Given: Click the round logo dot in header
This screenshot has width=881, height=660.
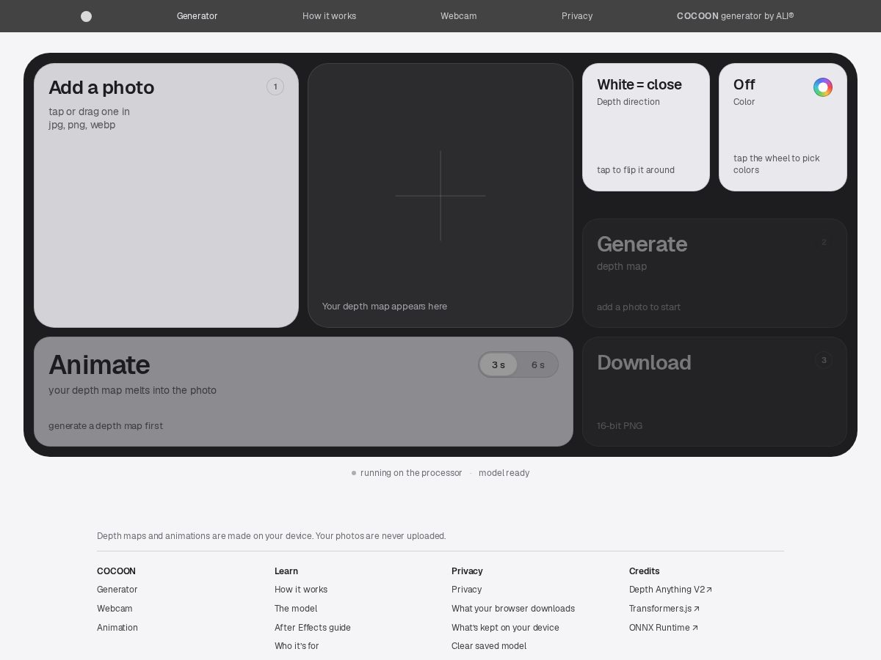Looking at the screenshot, I should tap(86, 16).
